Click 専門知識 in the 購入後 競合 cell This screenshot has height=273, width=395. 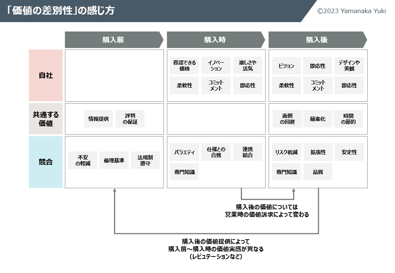[x=286, y=172]
